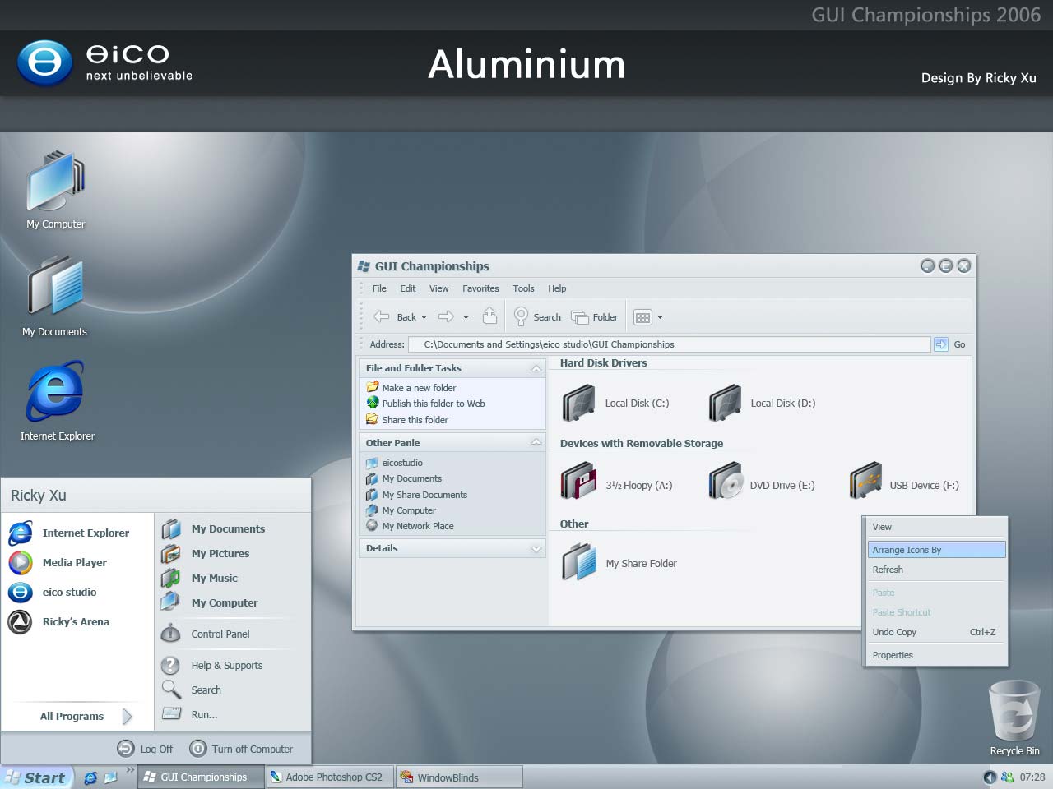Expand All Programs arrow
This screenshot has width=1053, height=789.
(x=127, y=717)
